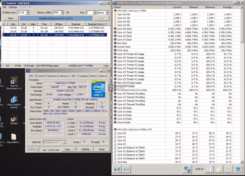Open Wise Registry Cleaner desktop icon
This screenshot has height=176, width=245.
coord(14,102)
